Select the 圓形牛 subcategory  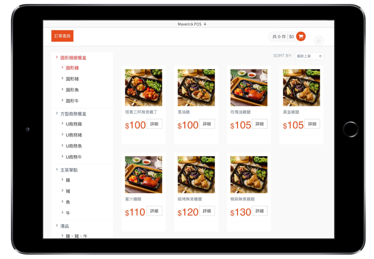[x=72, y=101]
